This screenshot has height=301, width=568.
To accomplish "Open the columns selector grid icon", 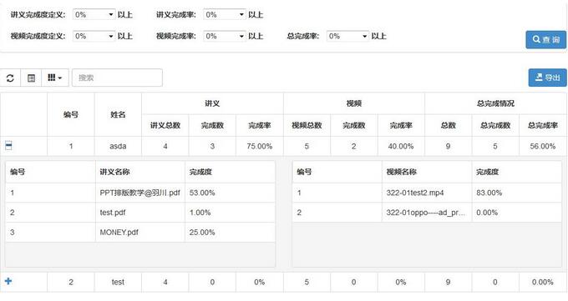I will click(54, 78).
